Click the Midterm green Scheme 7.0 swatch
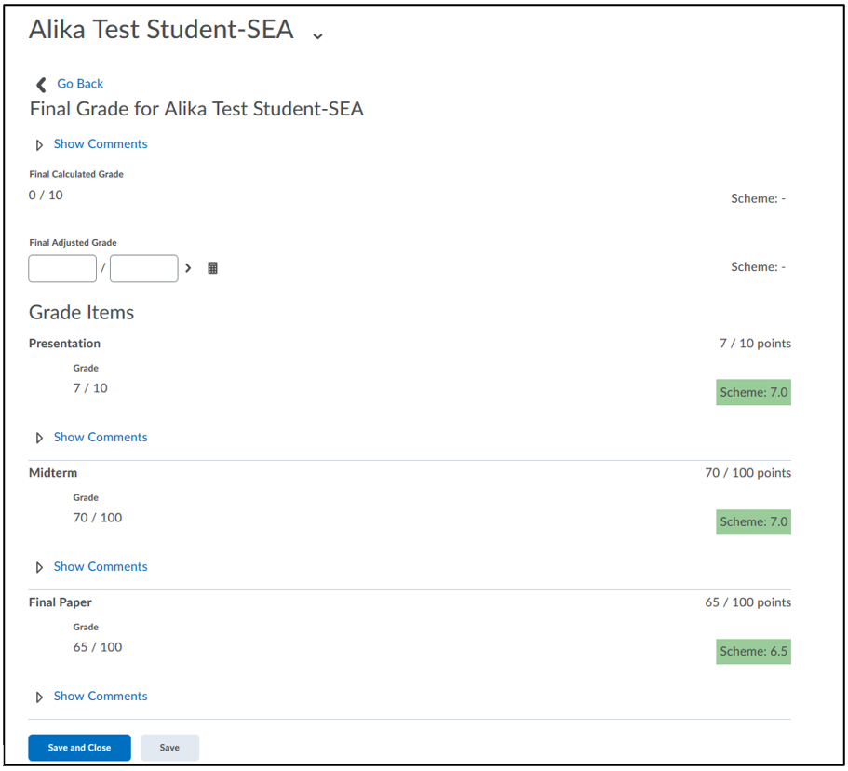Image resolution: width=848 pixels, height=771 pixels. 753,522
